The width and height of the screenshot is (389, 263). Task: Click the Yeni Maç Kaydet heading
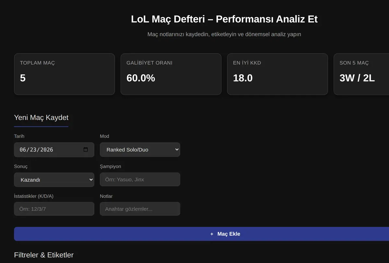pos(41,117)
